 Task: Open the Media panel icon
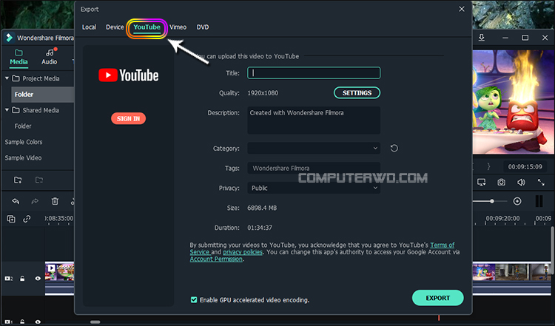click(18, 52)
